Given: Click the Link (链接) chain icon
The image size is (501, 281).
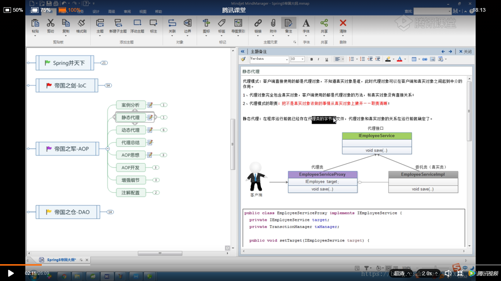Looking at the screenshot, I should click(x=258, y=23).
